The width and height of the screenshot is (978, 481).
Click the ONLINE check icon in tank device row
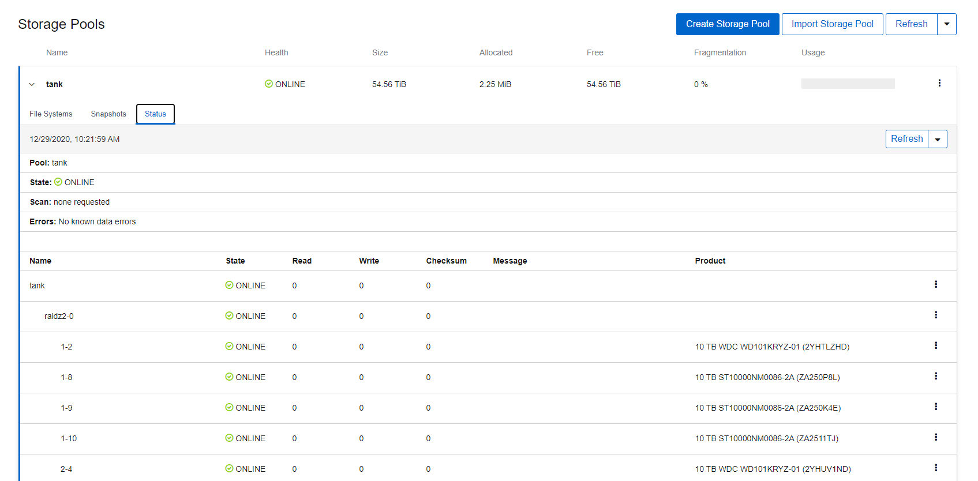(x=229, y=285)
